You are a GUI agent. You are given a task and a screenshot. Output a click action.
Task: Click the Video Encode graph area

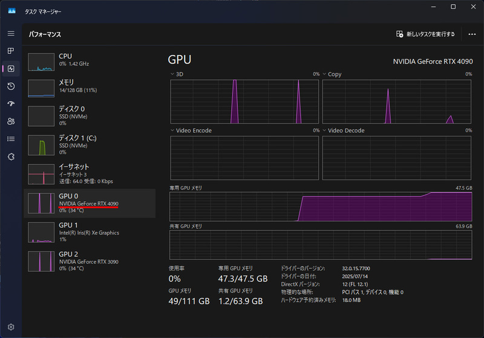pos(244,158)
